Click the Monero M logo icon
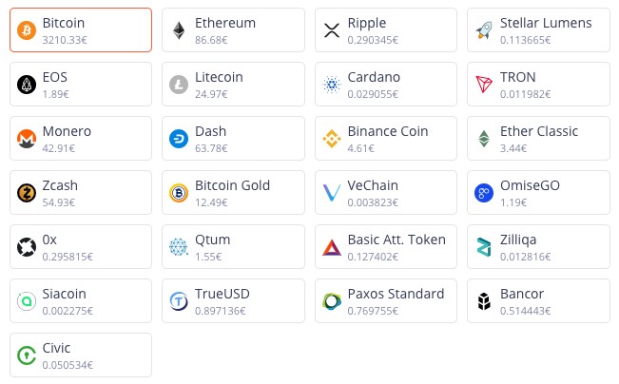619x384 pixels. pos(27,139)
